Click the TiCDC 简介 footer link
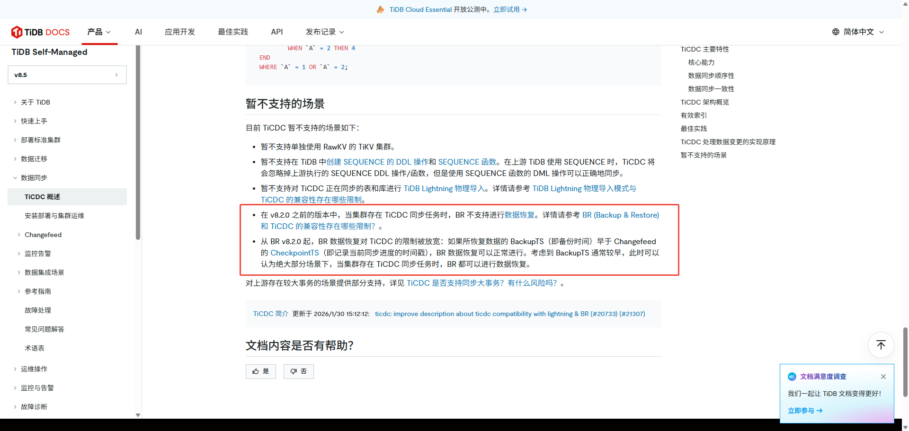 coord(271,314)
